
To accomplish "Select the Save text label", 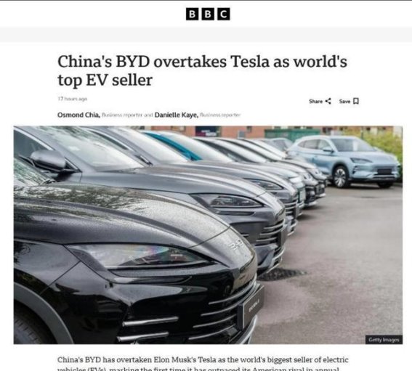I will coord(344,102).
